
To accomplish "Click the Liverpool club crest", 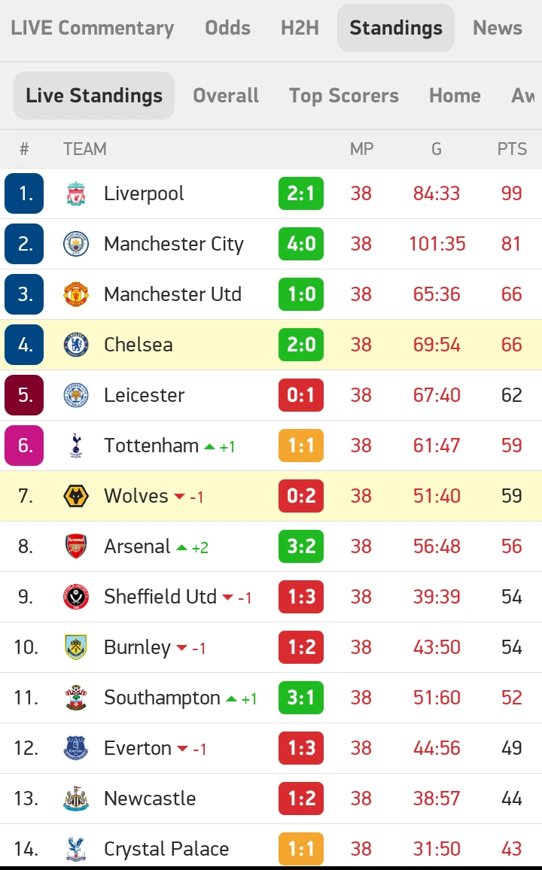I will pos(76,193).
